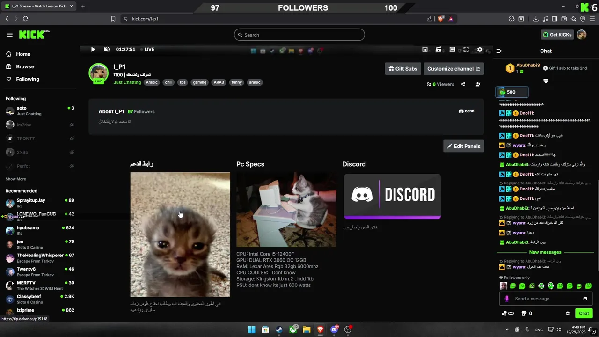
Task: Open the 6chh Discord link
Action: (x=466, y=111)
